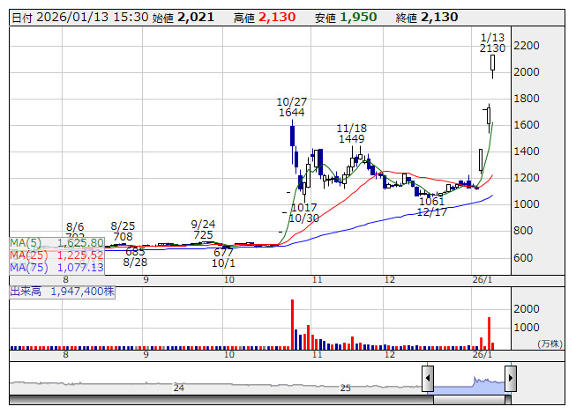
Task: Click the right range slider arrow handle
Action: click(510, 381)
